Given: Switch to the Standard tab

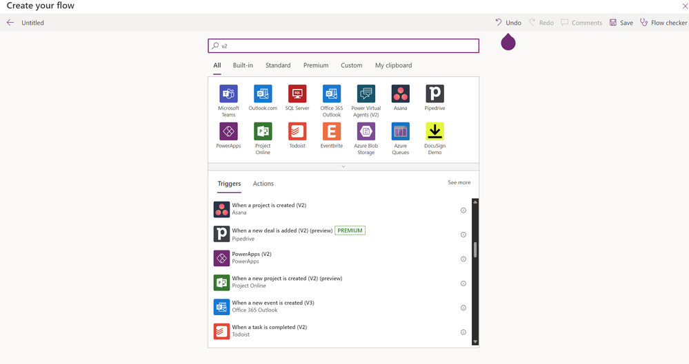Looking at the screenshot, I should click(278, 65).
